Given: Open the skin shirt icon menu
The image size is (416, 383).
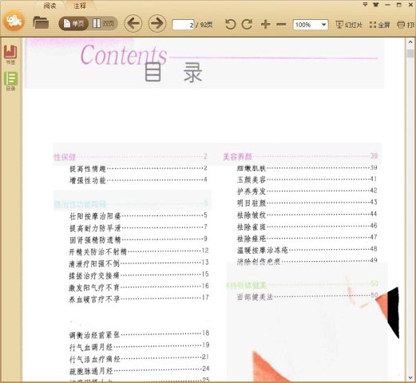Looking at the screenshot, I should click(x=376, y=5).
